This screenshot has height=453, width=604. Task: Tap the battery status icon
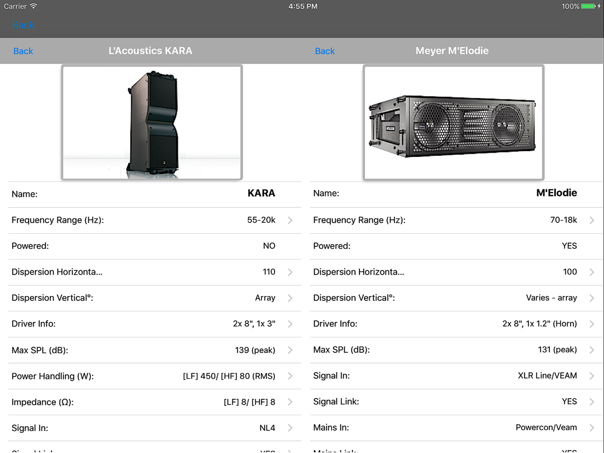588,6
